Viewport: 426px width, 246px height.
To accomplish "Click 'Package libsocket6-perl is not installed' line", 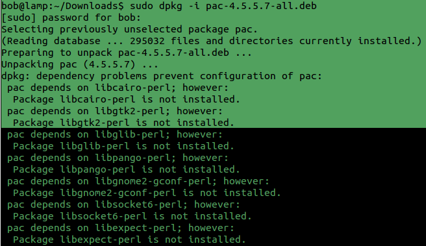I will coord(132,216).
